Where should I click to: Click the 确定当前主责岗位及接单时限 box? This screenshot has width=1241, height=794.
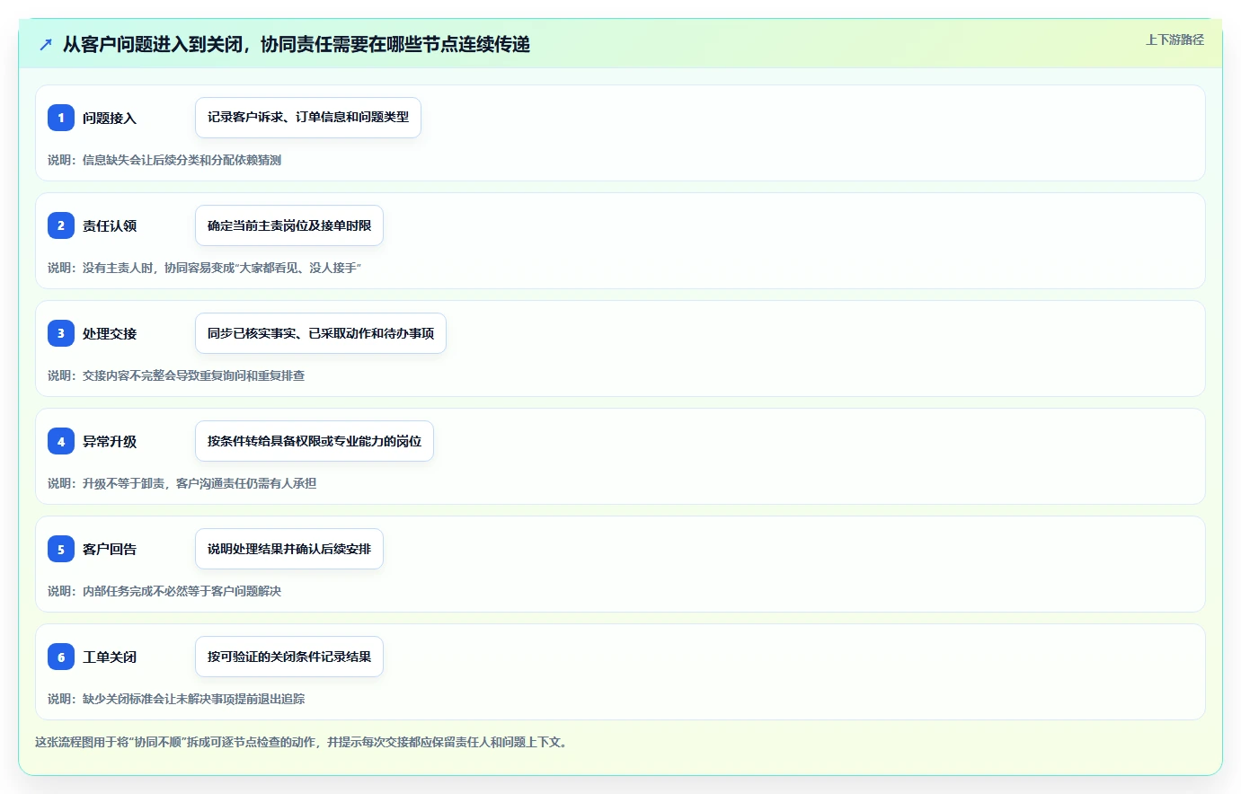pos(289,225)
